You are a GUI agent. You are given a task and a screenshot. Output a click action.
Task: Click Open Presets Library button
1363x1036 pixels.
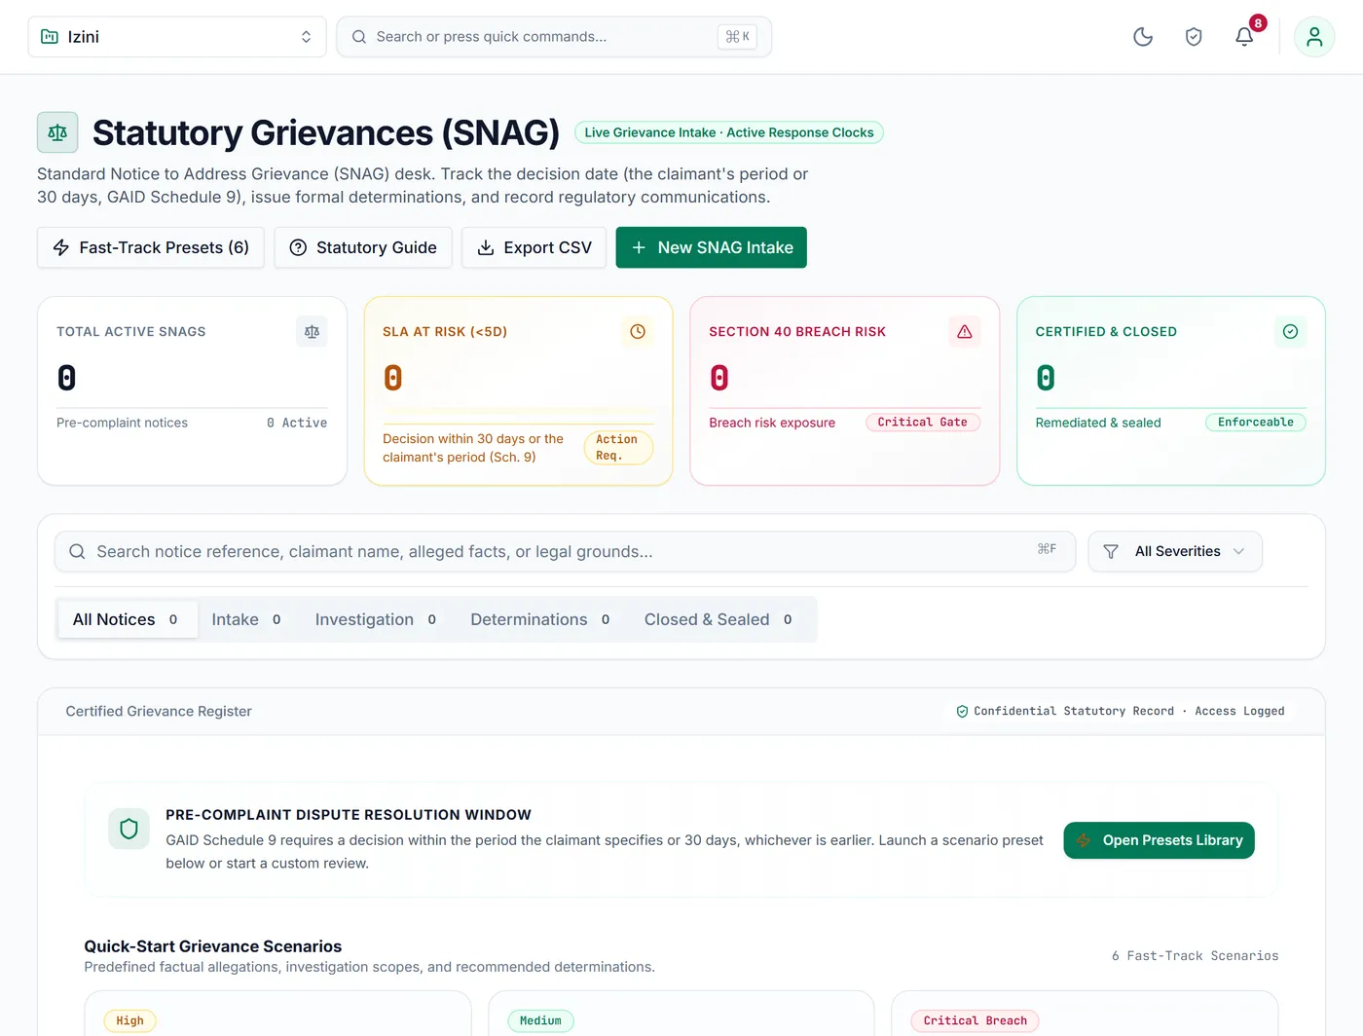tap(1159, 840)
